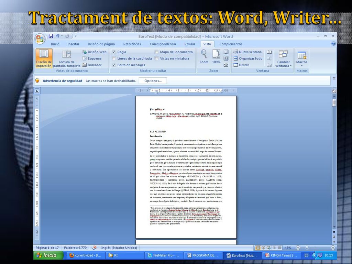Open a Nueva ventana

[247, 52]
